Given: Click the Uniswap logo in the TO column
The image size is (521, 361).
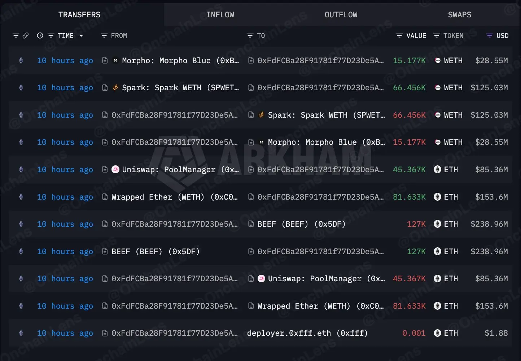Looking at the screenshot, I should (x=262, y=279).
